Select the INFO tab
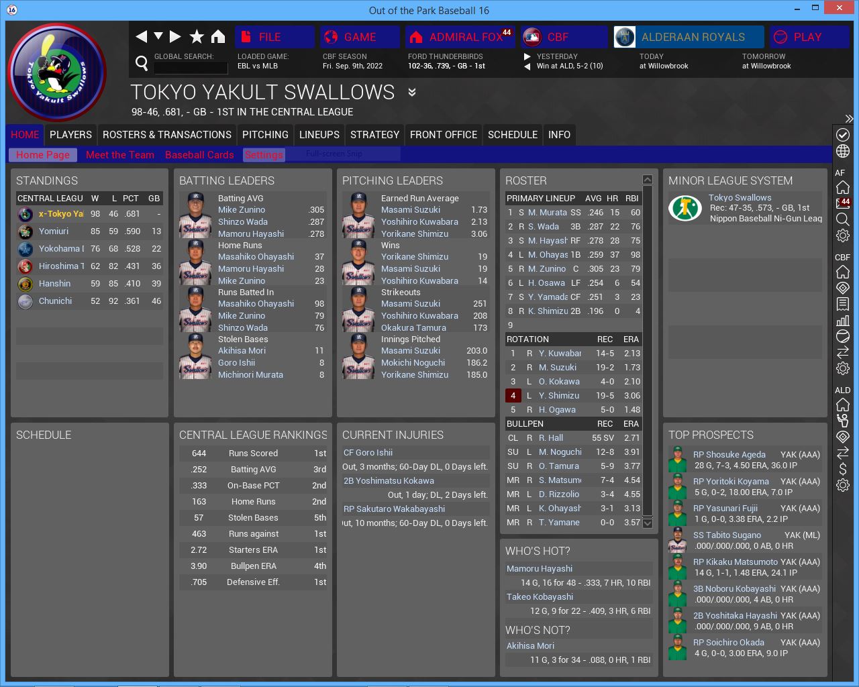The width and height of the screenshot is (859, 687). click(x=559, y=135)
